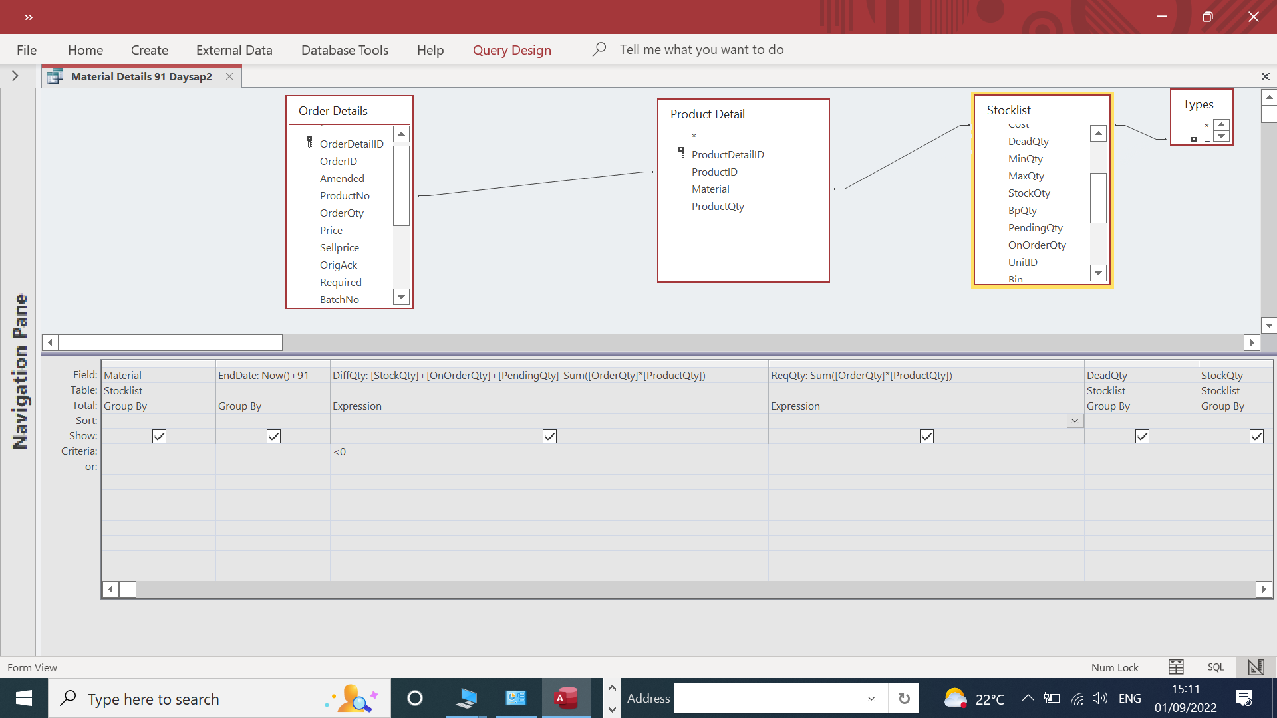The image size is (1277, 718).
Task: Uncheck Show box for Material column
Action: (x=159, y=436)
